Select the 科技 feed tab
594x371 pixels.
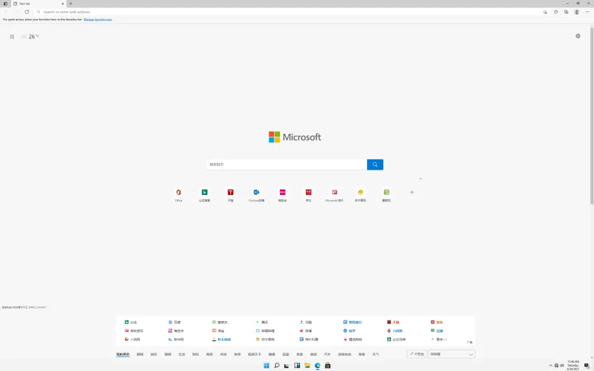[223, 355]
